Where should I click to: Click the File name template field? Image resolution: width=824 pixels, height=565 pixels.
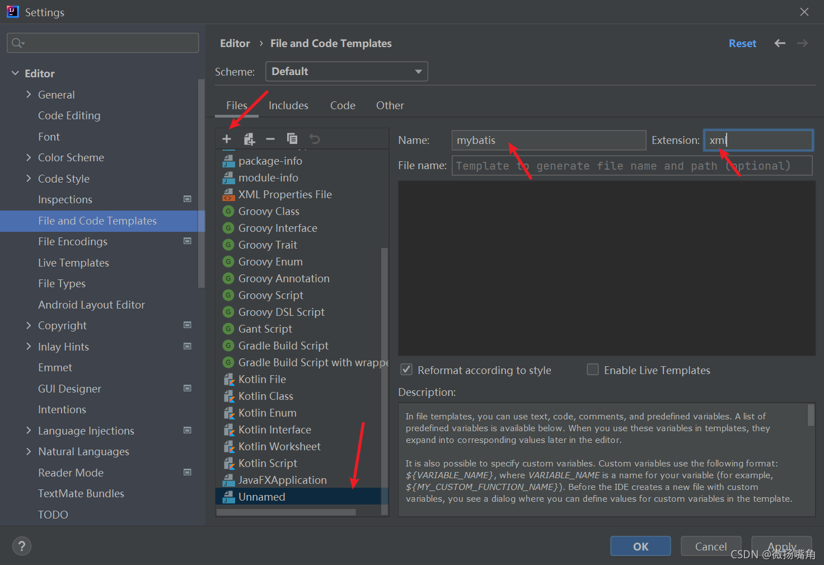coord(632,166)
